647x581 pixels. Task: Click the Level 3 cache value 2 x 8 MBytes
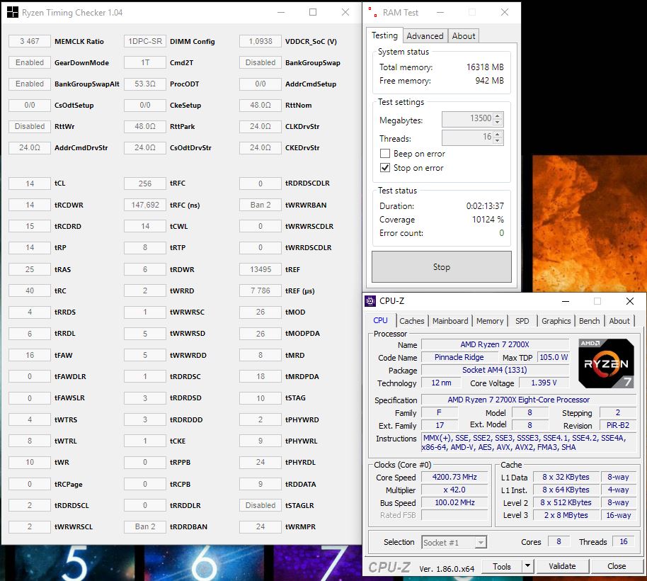[566, 515]
